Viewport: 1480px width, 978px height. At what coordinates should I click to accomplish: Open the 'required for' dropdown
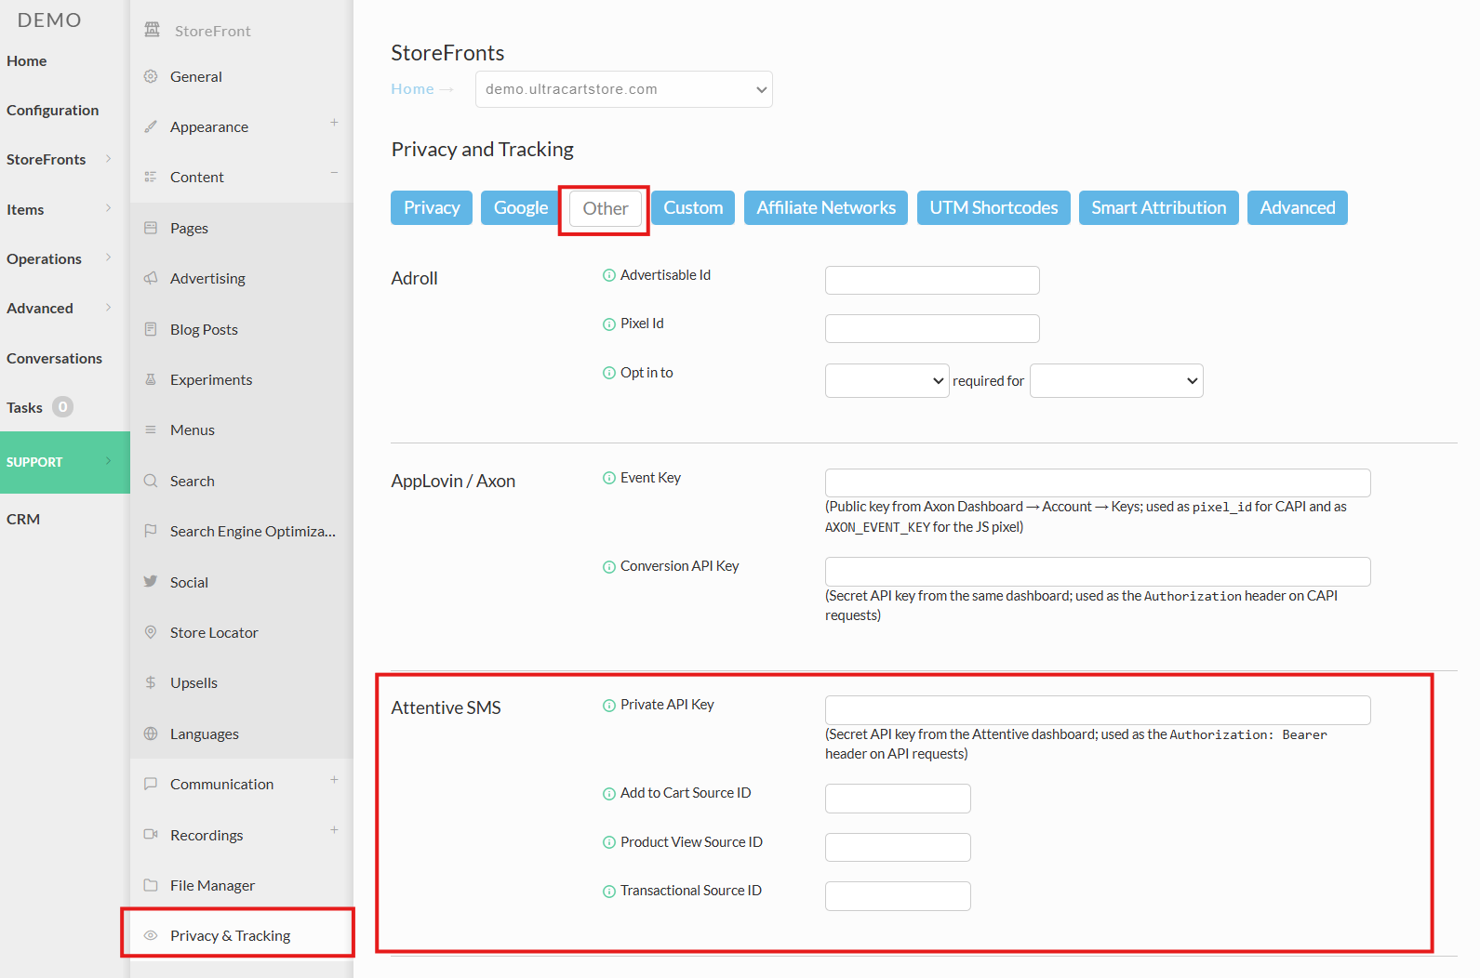click(1116, 380)
